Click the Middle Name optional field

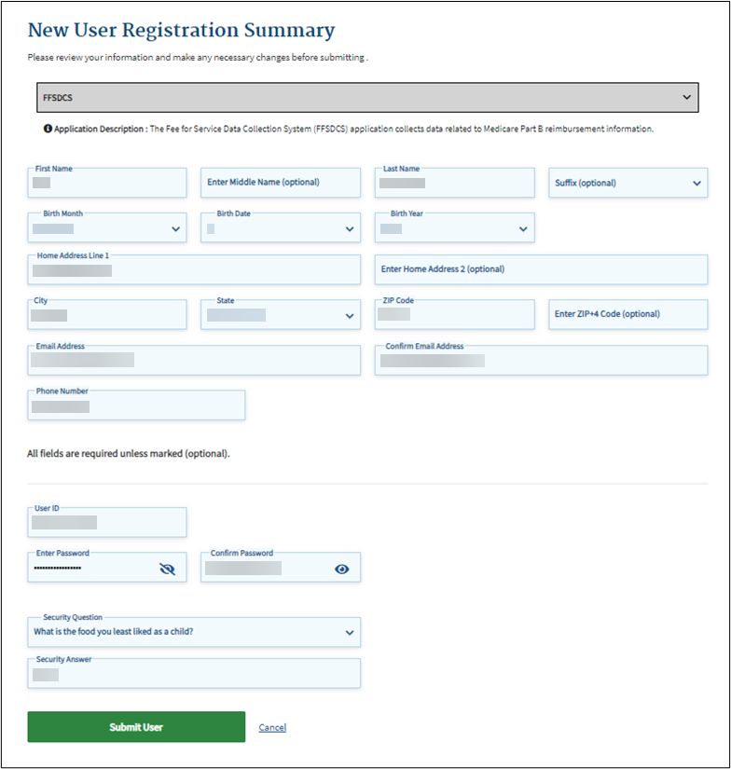280,183
